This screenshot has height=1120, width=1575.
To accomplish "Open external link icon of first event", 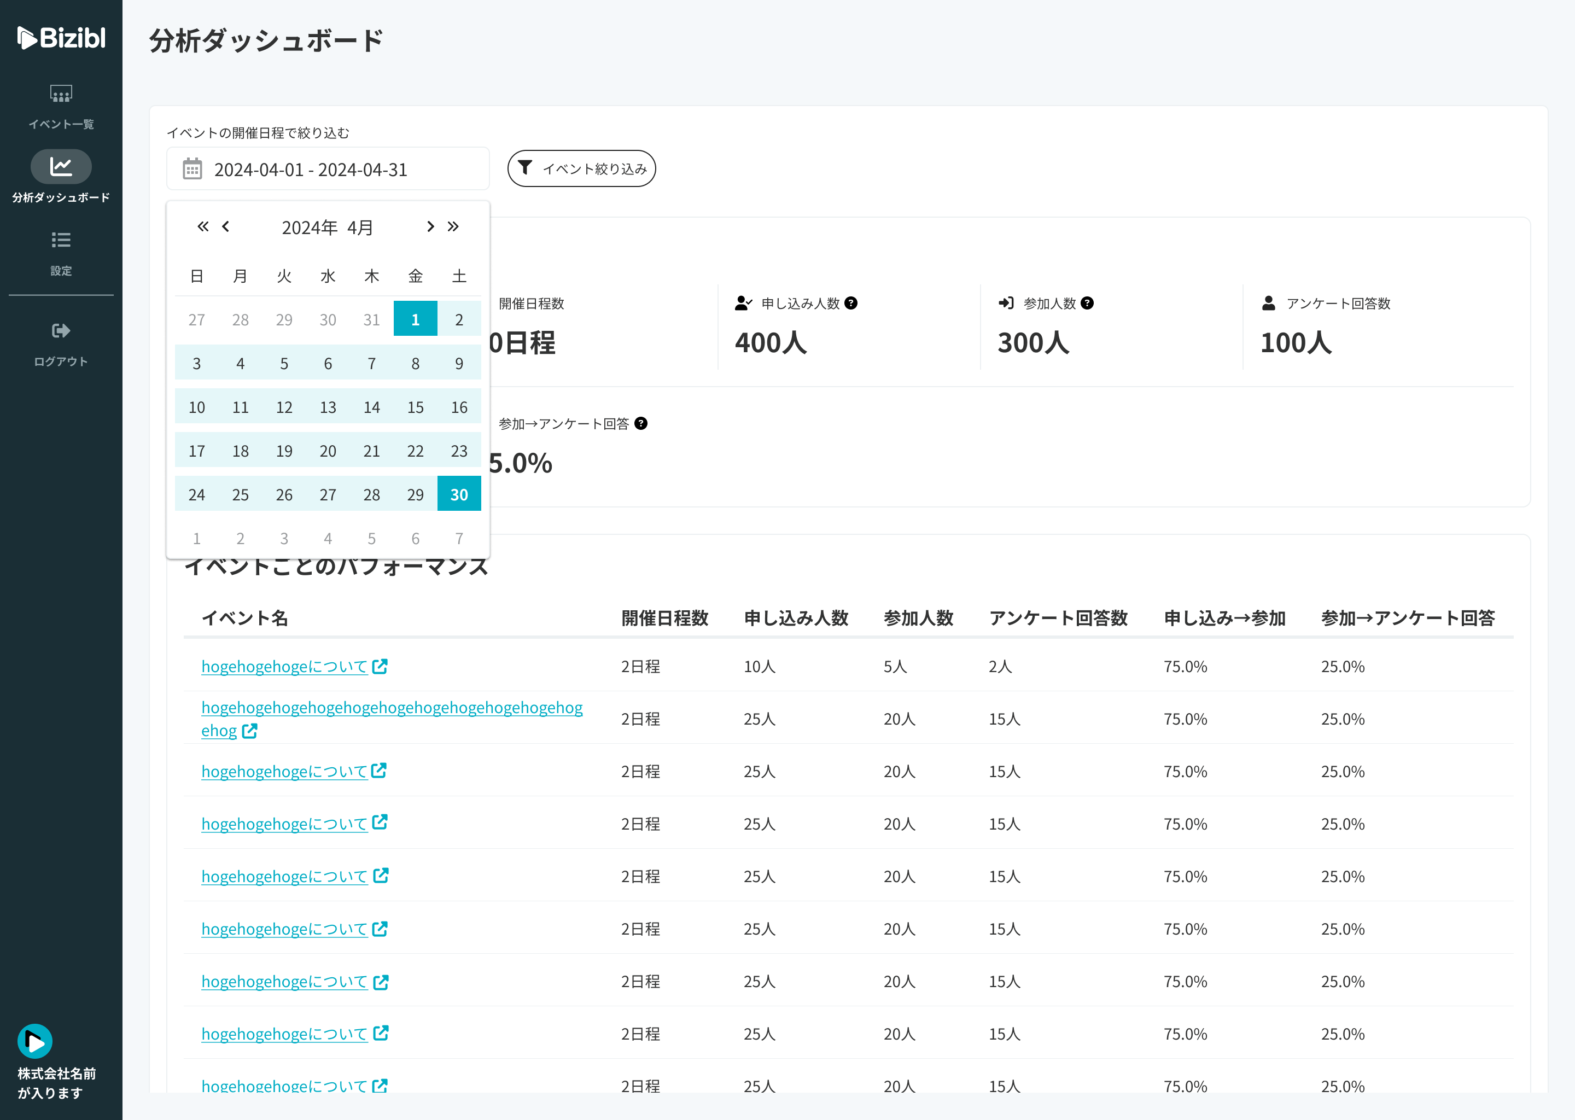I will pos(380,666).
